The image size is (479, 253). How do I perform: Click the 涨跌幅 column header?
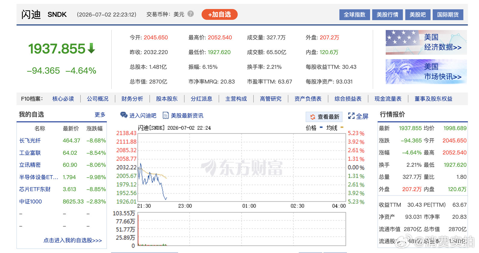(94, 128)
